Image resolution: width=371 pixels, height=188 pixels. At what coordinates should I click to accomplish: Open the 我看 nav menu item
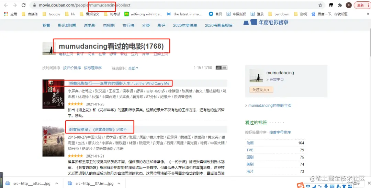tap(46, 25)
